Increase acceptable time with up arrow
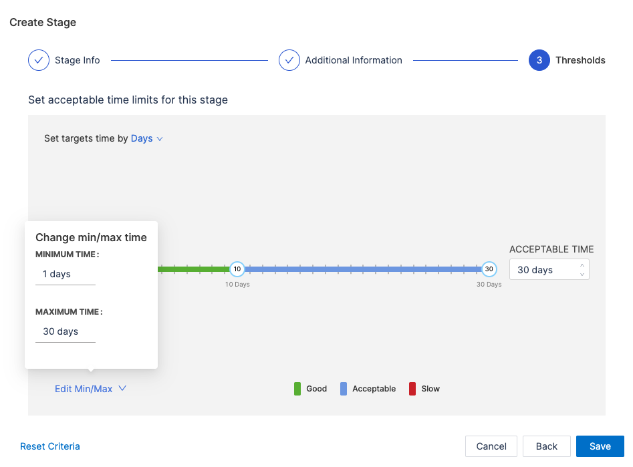633x467 pixels. 582,265
